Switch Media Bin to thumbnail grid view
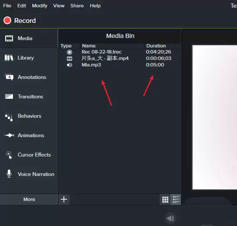Image resolution: width=237 pixels, height=226 pixels. tap(165, 200)
